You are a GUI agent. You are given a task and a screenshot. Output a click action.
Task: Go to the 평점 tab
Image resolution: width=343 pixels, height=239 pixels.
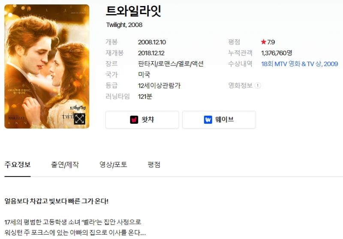point(154,164)
